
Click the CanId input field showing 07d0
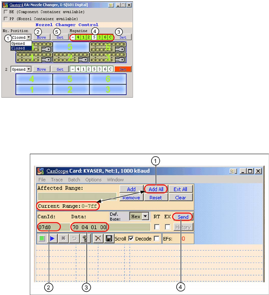[x=53, y=227]
